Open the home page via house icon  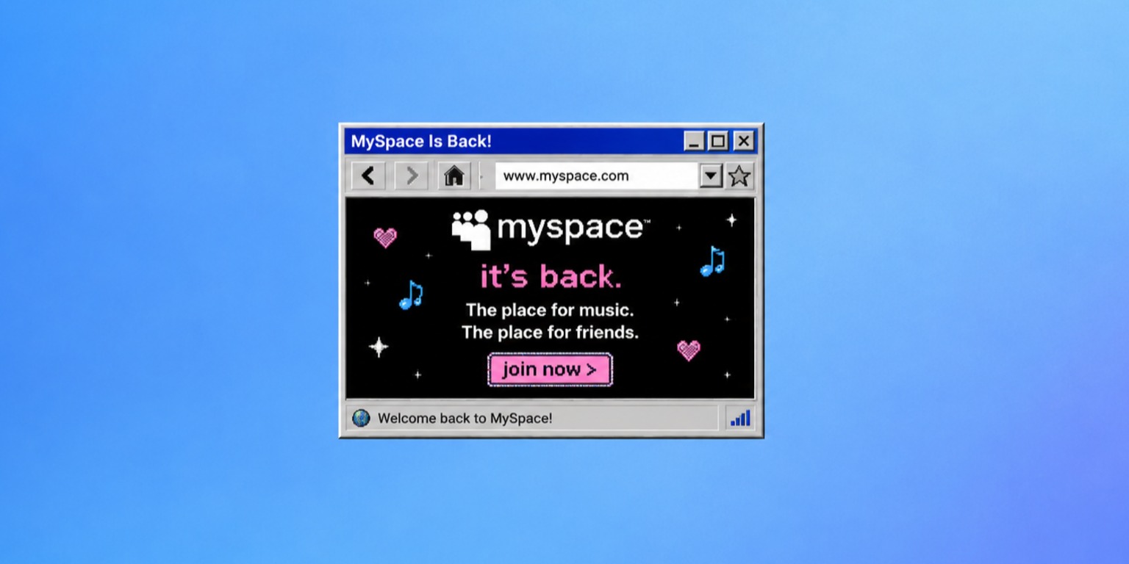(454, 176)
